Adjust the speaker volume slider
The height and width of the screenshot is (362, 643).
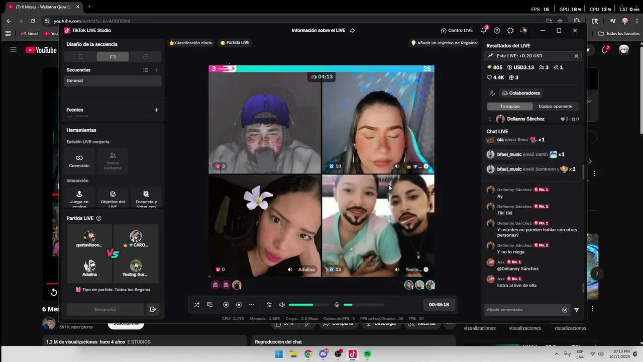point(308,305)
